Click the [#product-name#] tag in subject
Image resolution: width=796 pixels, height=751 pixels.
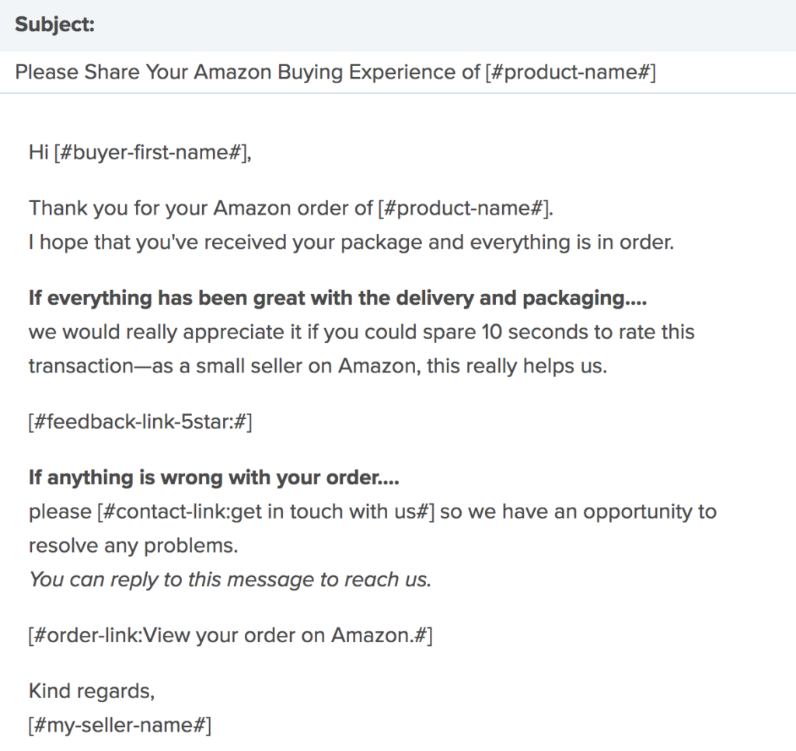coord(571,72)
